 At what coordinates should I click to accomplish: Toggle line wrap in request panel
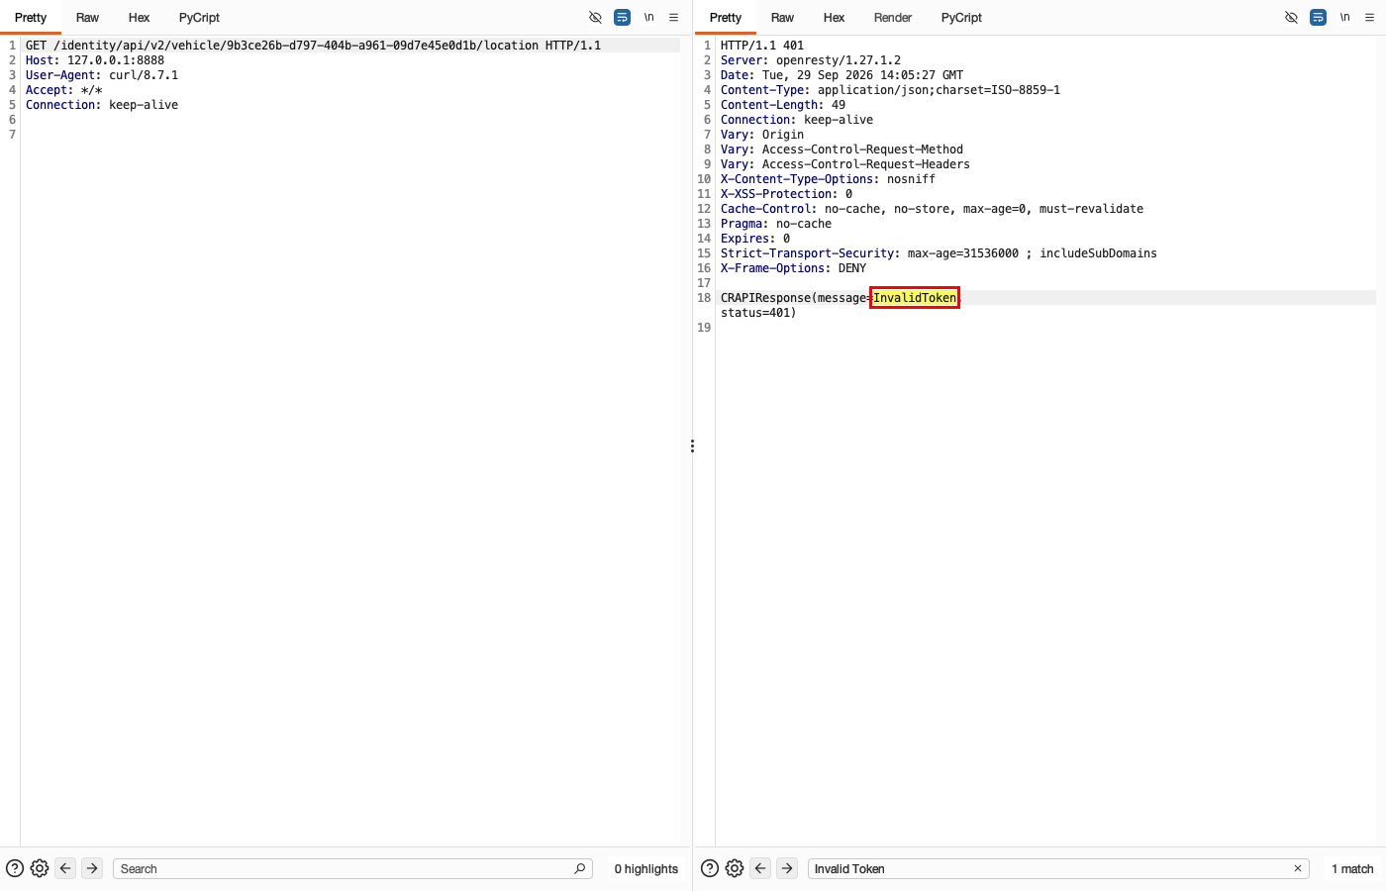pyautogui.click(x=622, y=18)
